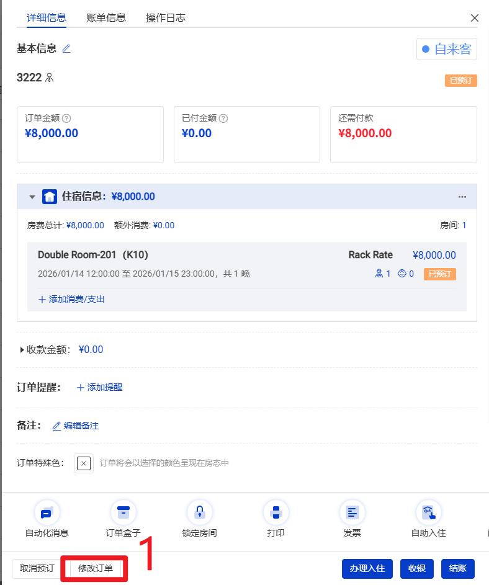Screen dimensions: 489x585
Task: Click the 添加消费/支出 link
Action: 71,299
